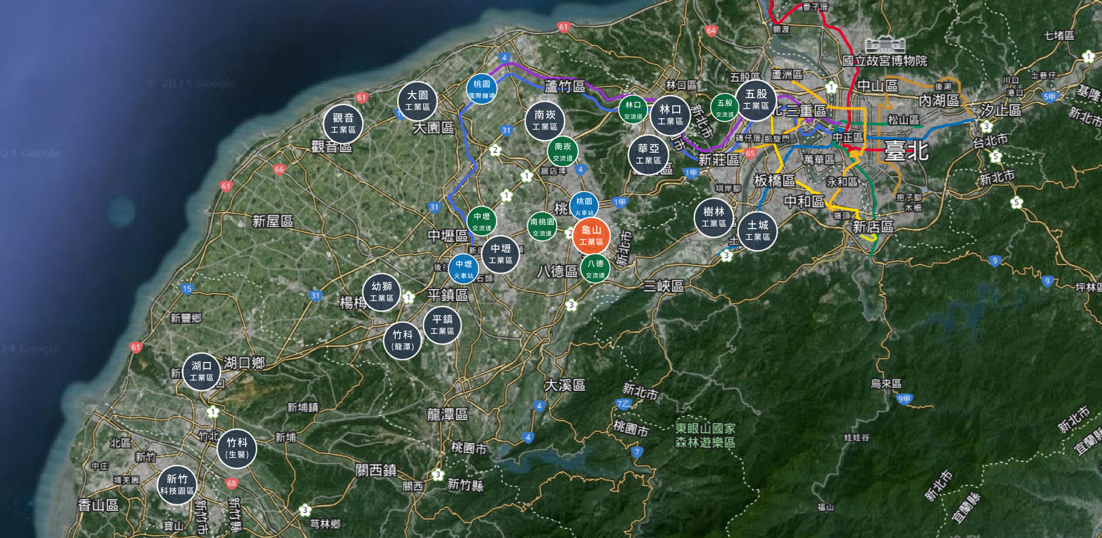Select the 林口交流道 green marker
Viewport: 1102px width, 538px height.
[x=633, y=110]
